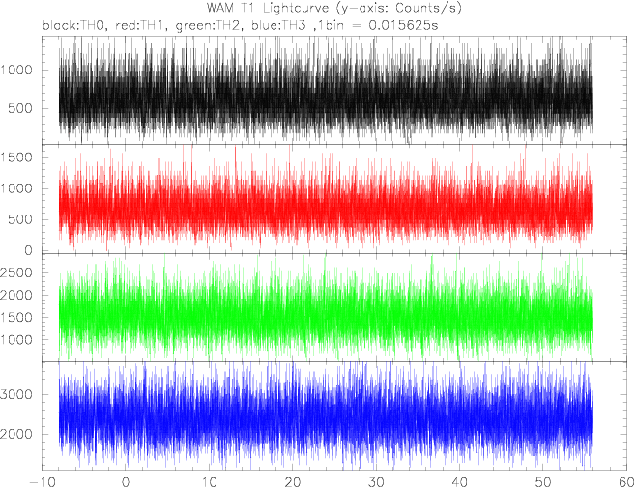Click the "-10" time axis label
The image size is (635, 487).
point(42,482)
